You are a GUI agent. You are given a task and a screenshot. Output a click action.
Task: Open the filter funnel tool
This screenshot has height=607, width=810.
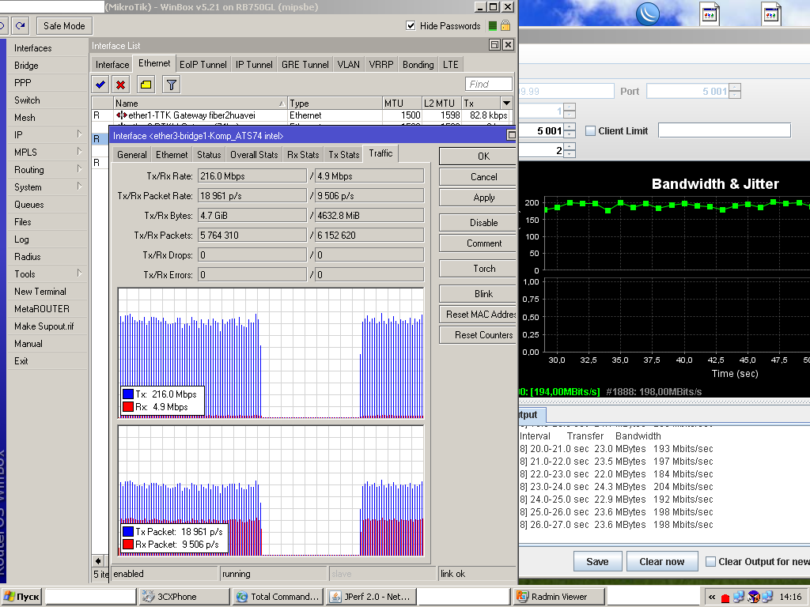(172, 85)
